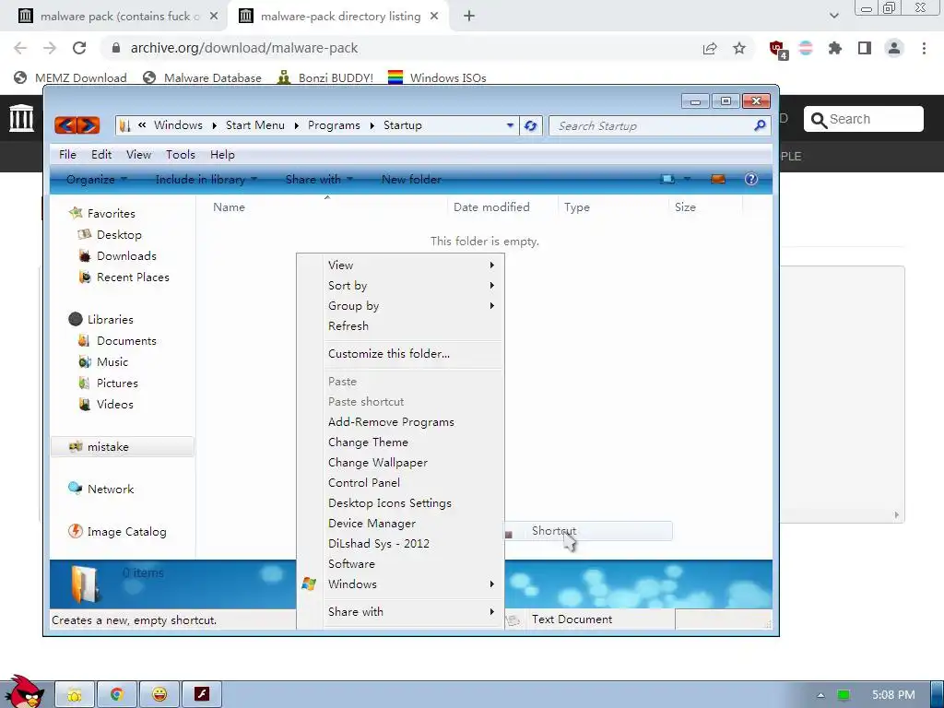The height and width of the screenshot is (708, 944).
Task: Open the Edit menu
Action: 101,155
